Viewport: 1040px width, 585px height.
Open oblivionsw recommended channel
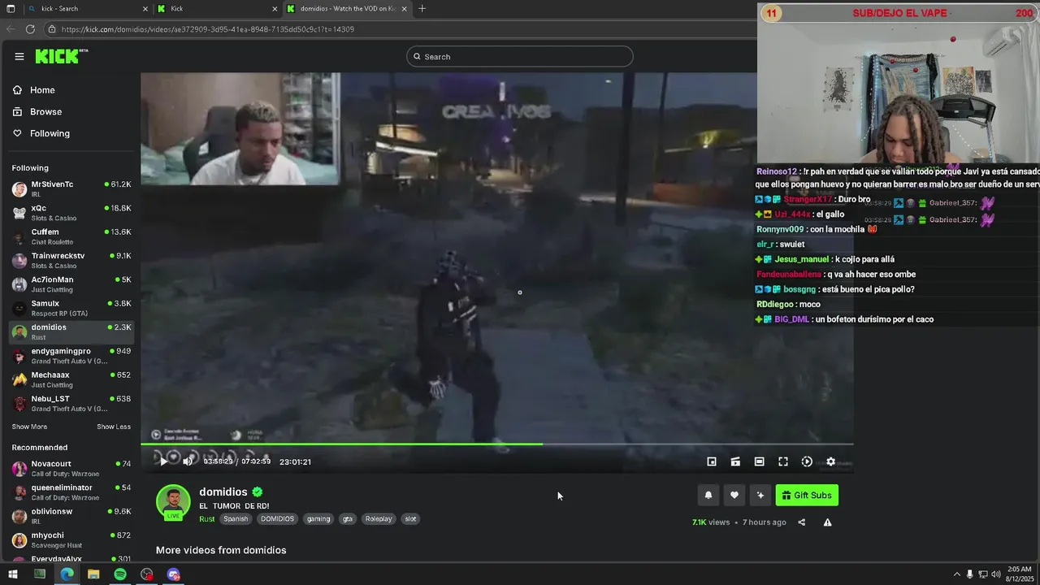(71, 516)
